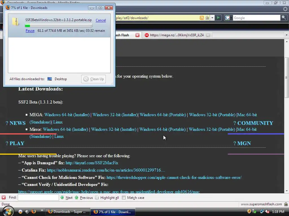Click the Mirror Windows 64-bit (Installer) link
Image resolution: width=289 pixels, height=216 pixels.
click(65, 129)
